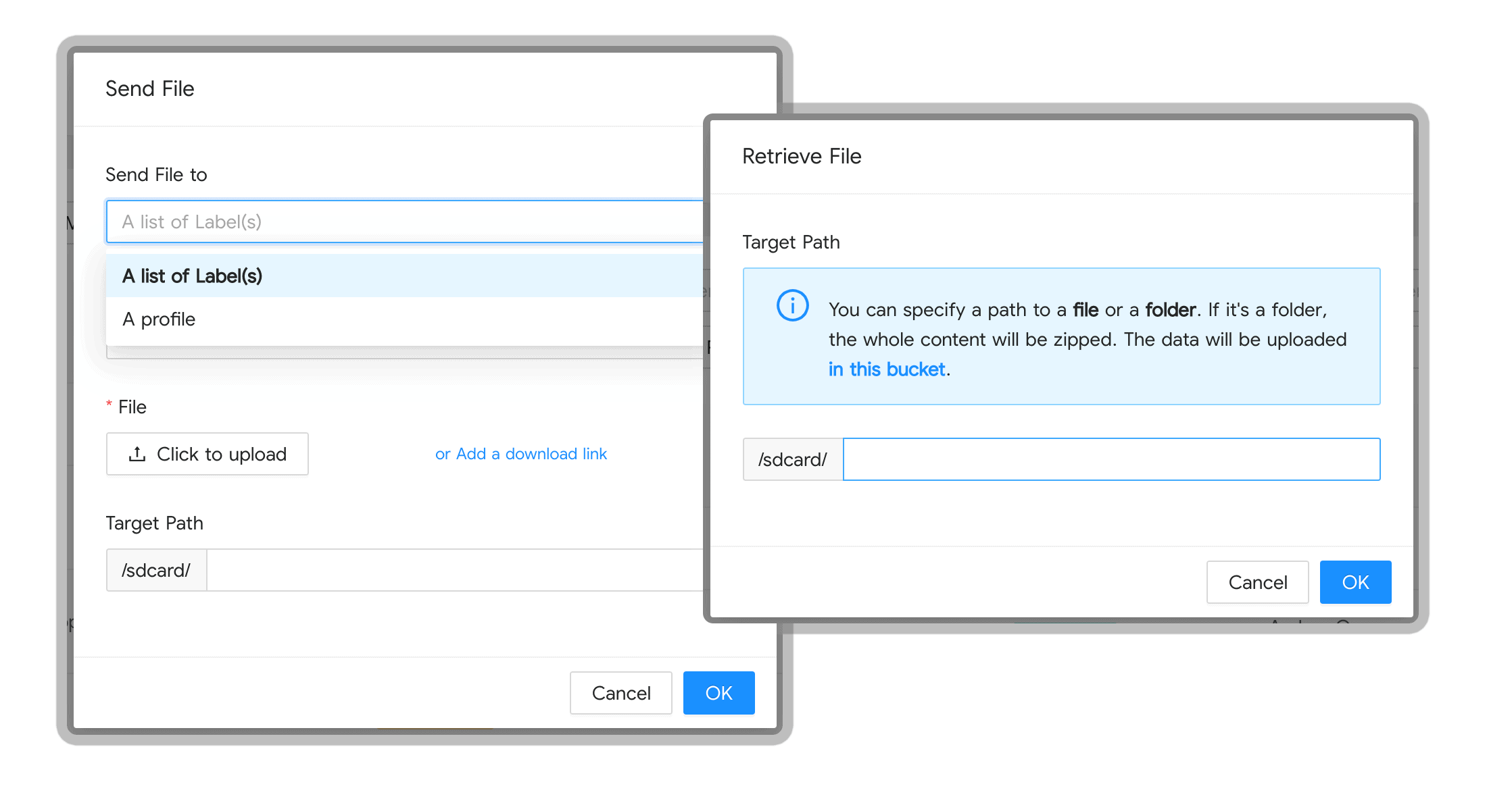Cancel the Retrieve File dialog

(x=1257, y=582)
